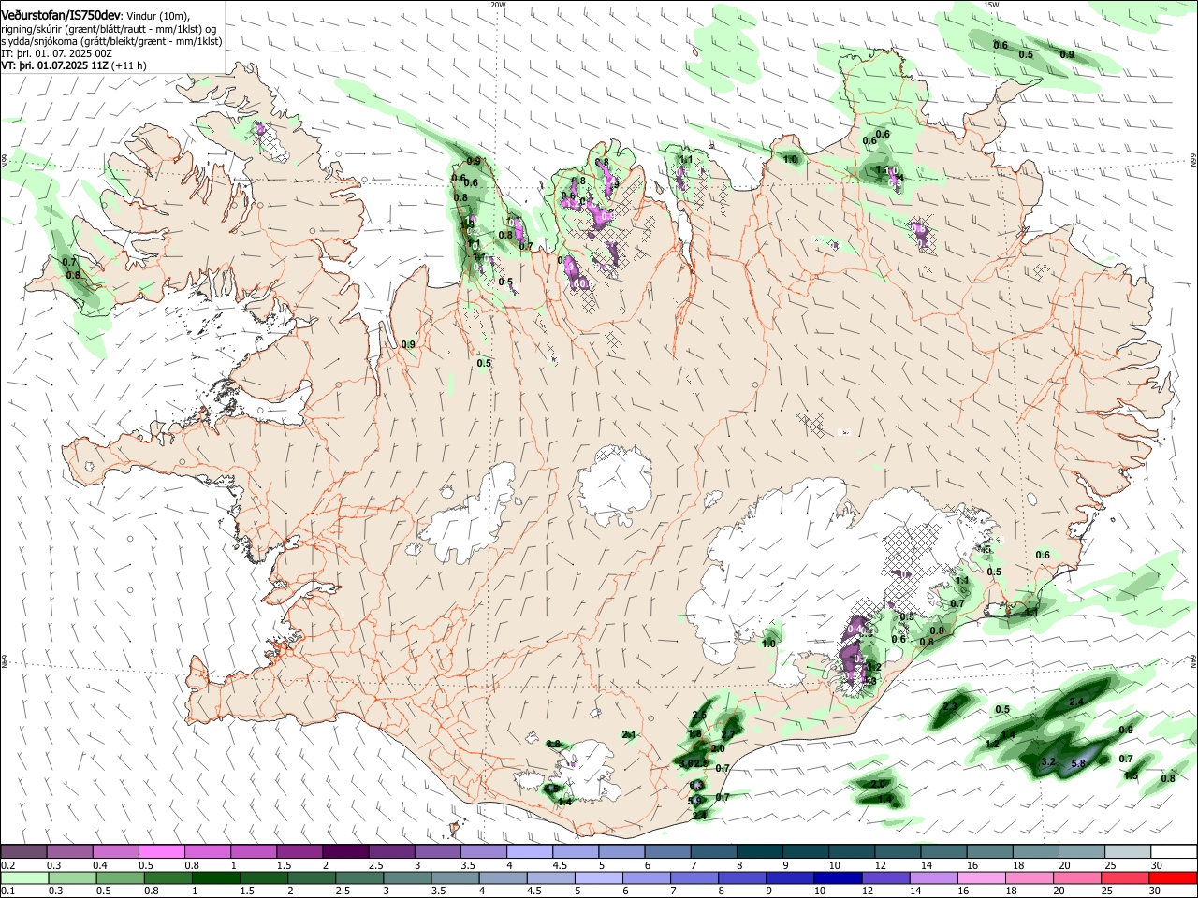Click the '0.4' label in the upper legend row

(x=99, y=865)
